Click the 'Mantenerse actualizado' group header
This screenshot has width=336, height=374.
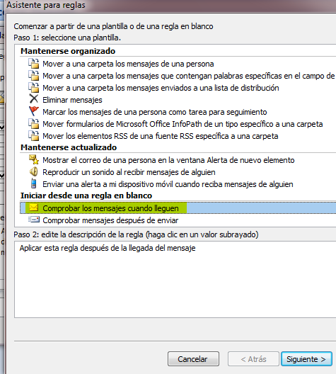[x=69, y=147]
